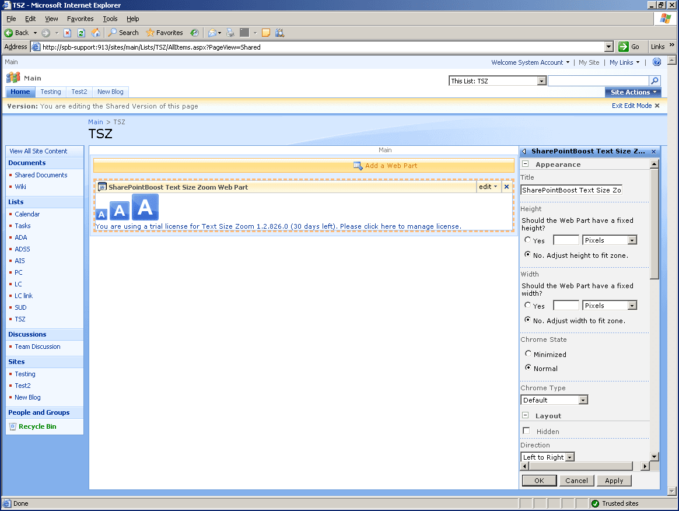The image size is (679, 511).
Task: Open the Favorites star button
Action: tap(164, 33)
